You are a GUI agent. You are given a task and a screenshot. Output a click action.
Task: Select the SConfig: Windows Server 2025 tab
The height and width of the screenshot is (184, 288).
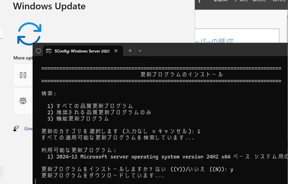tap(83, 51)
